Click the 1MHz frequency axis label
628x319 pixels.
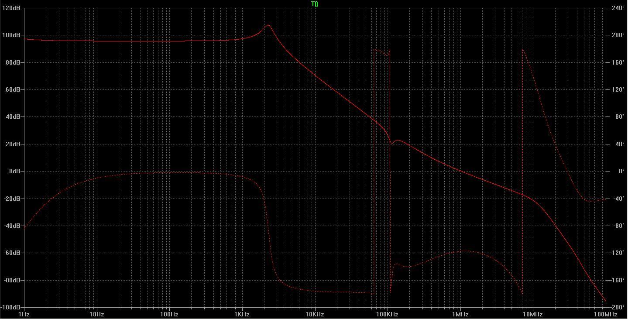[x=460, y=314]
